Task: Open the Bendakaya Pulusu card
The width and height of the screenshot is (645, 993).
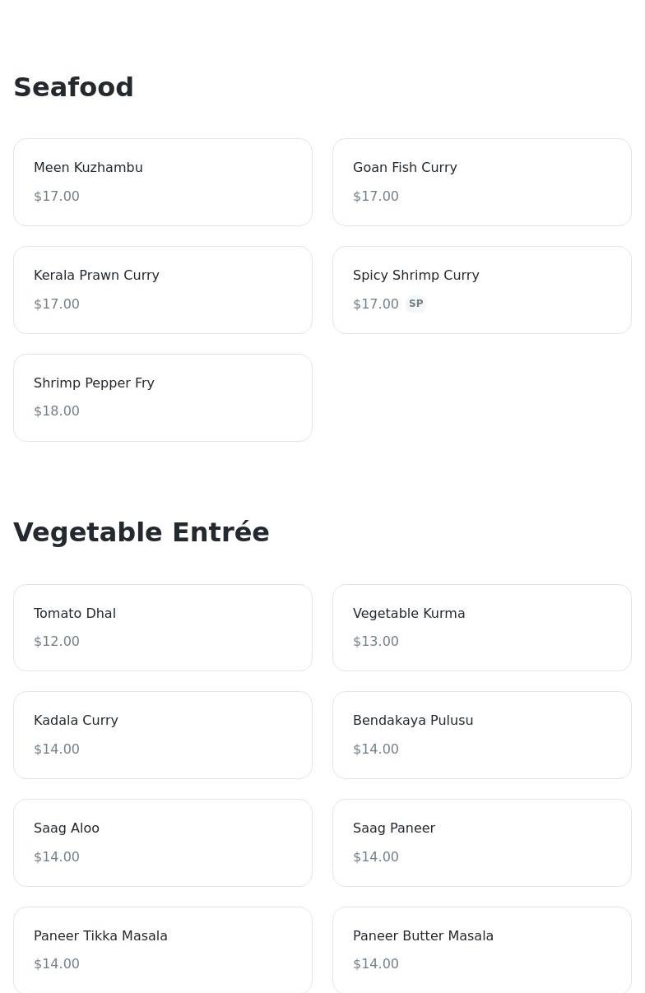Action: pyautogui.click(x=482, y=735)
